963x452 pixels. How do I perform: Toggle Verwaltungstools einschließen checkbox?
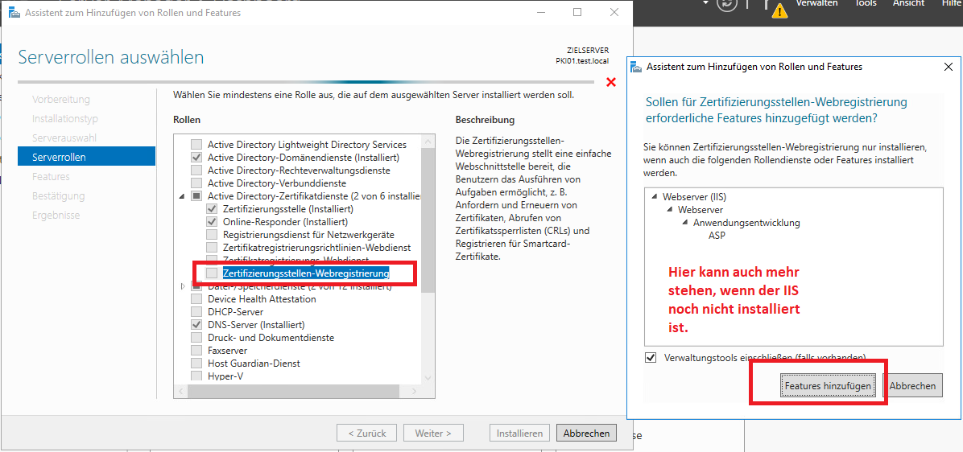[x=651, y=357]
